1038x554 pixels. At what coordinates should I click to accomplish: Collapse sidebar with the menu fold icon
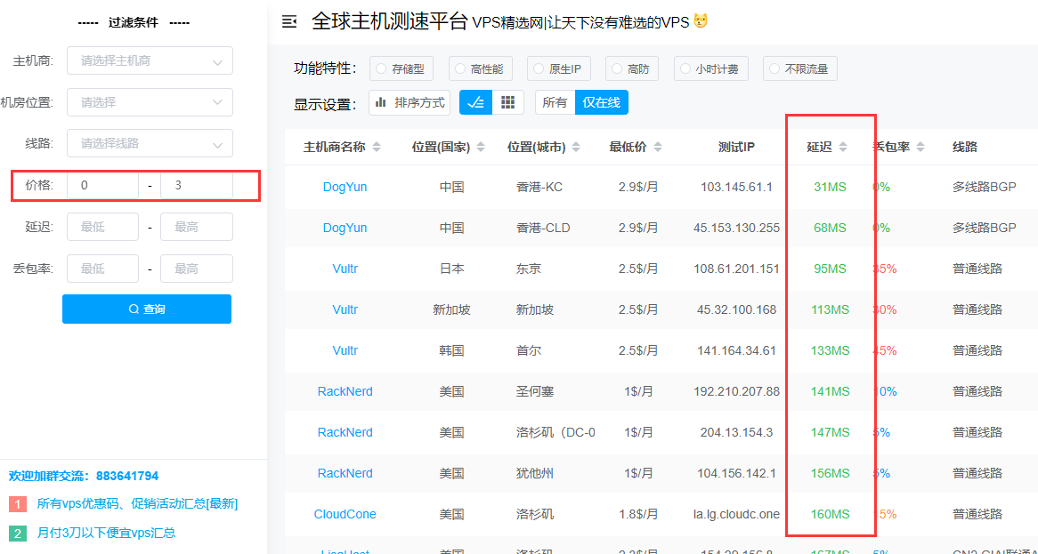pyautogui.click(x=288, y=22)
